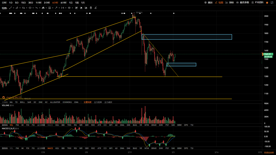Expand the rectangle tool dropdown arrow
276x155 pixels.
coord(27,8)
